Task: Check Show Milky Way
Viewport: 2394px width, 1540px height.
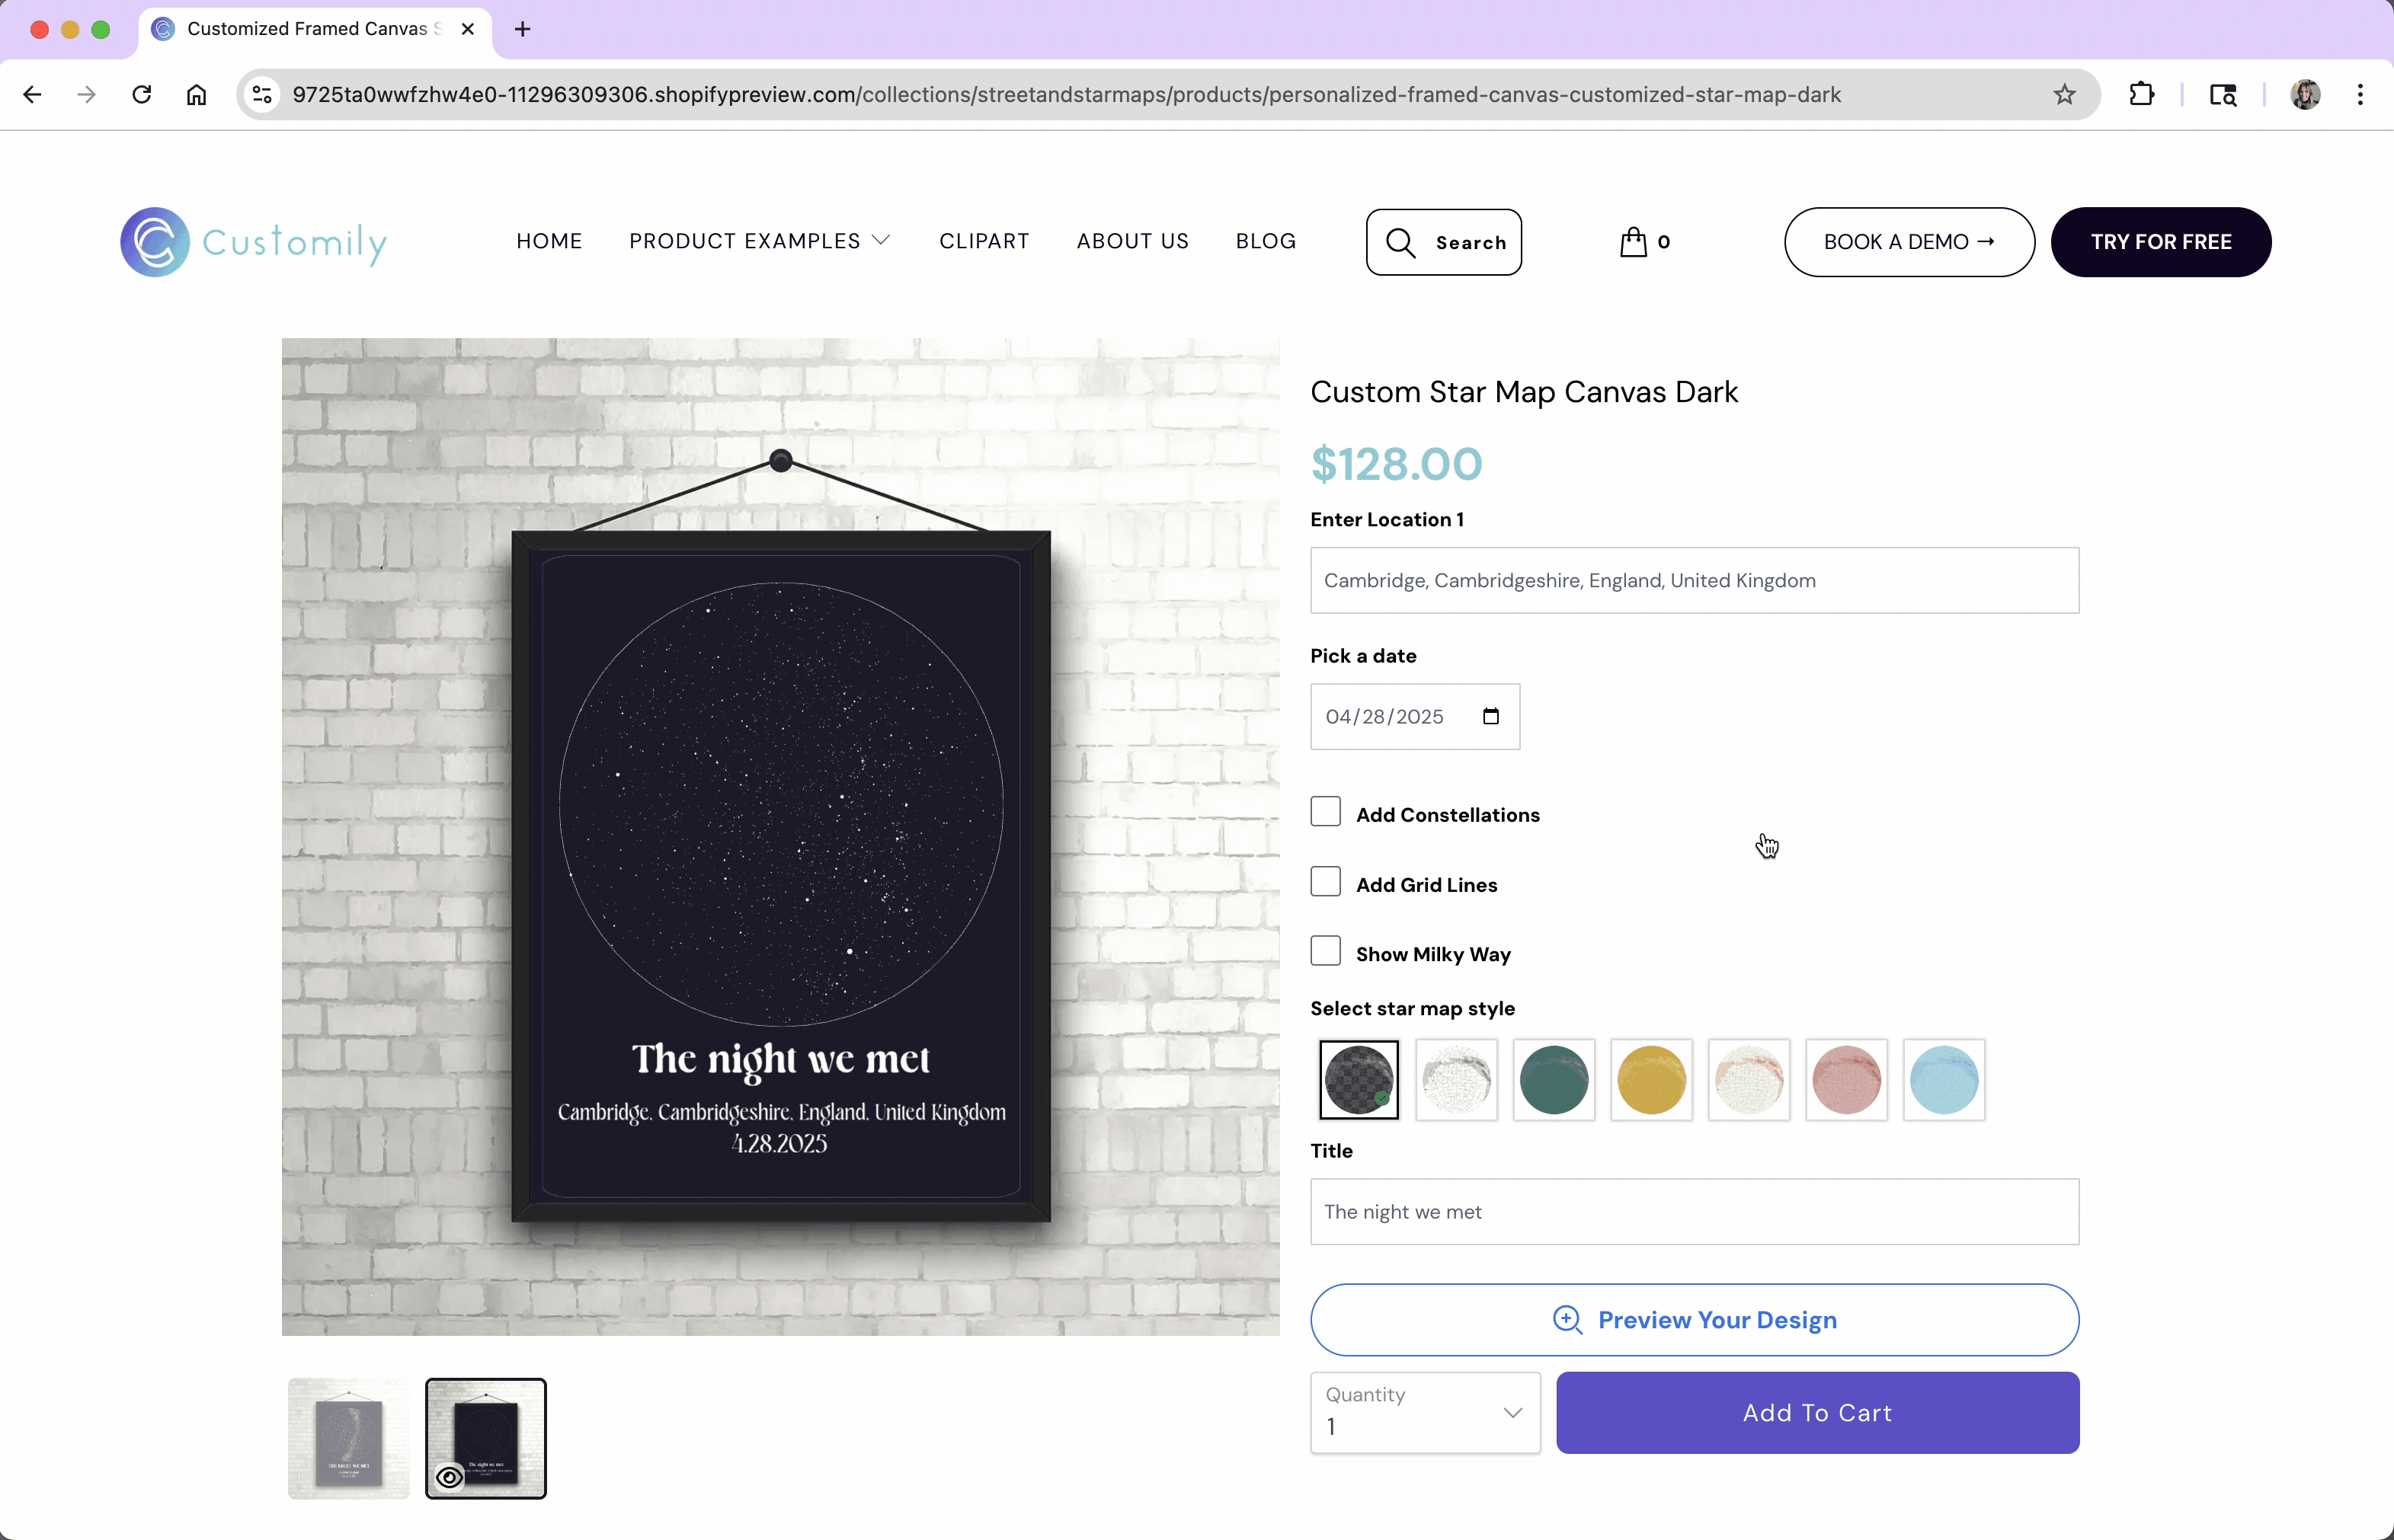Action: pos(1324,950)
